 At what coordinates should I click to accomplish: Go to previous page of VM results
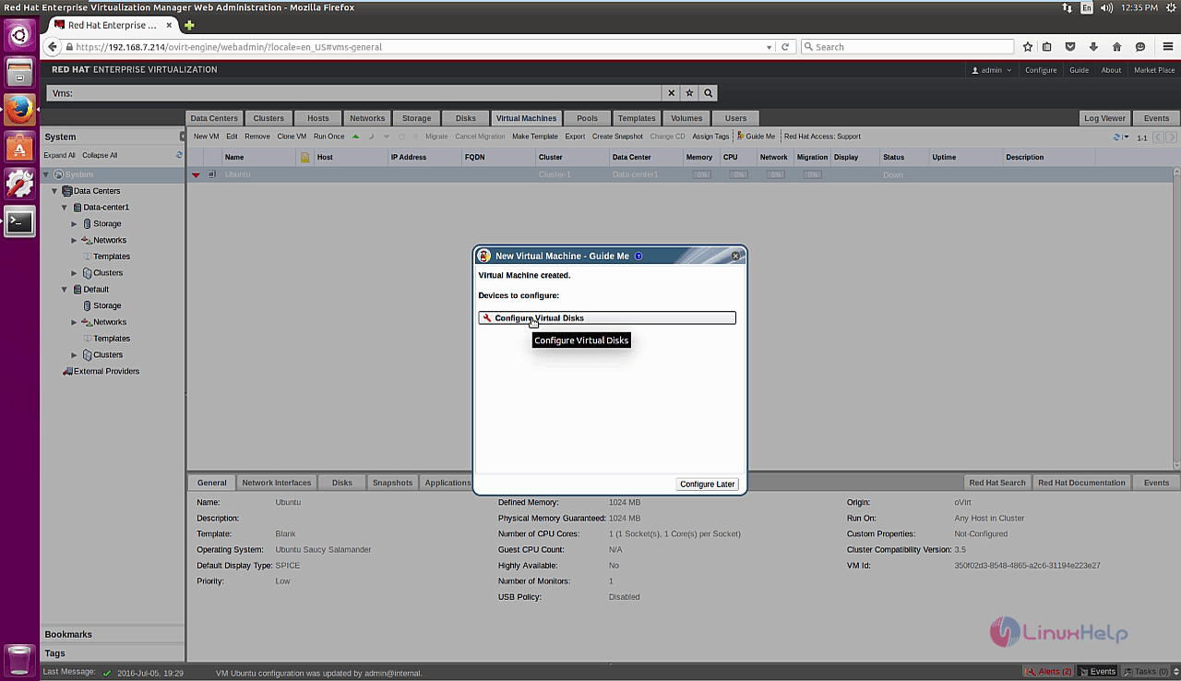tap(1159, 137)
